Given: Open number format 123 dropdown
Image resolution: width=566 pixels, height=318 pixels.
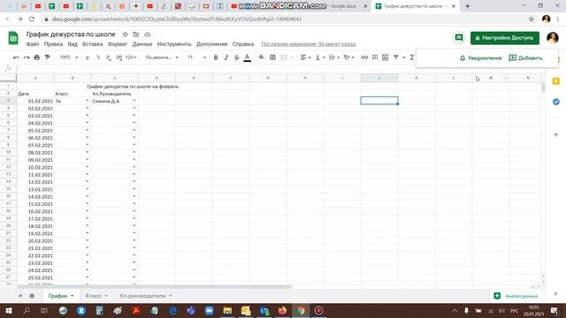Looking at the screenshot, I should tap(131, 57).
